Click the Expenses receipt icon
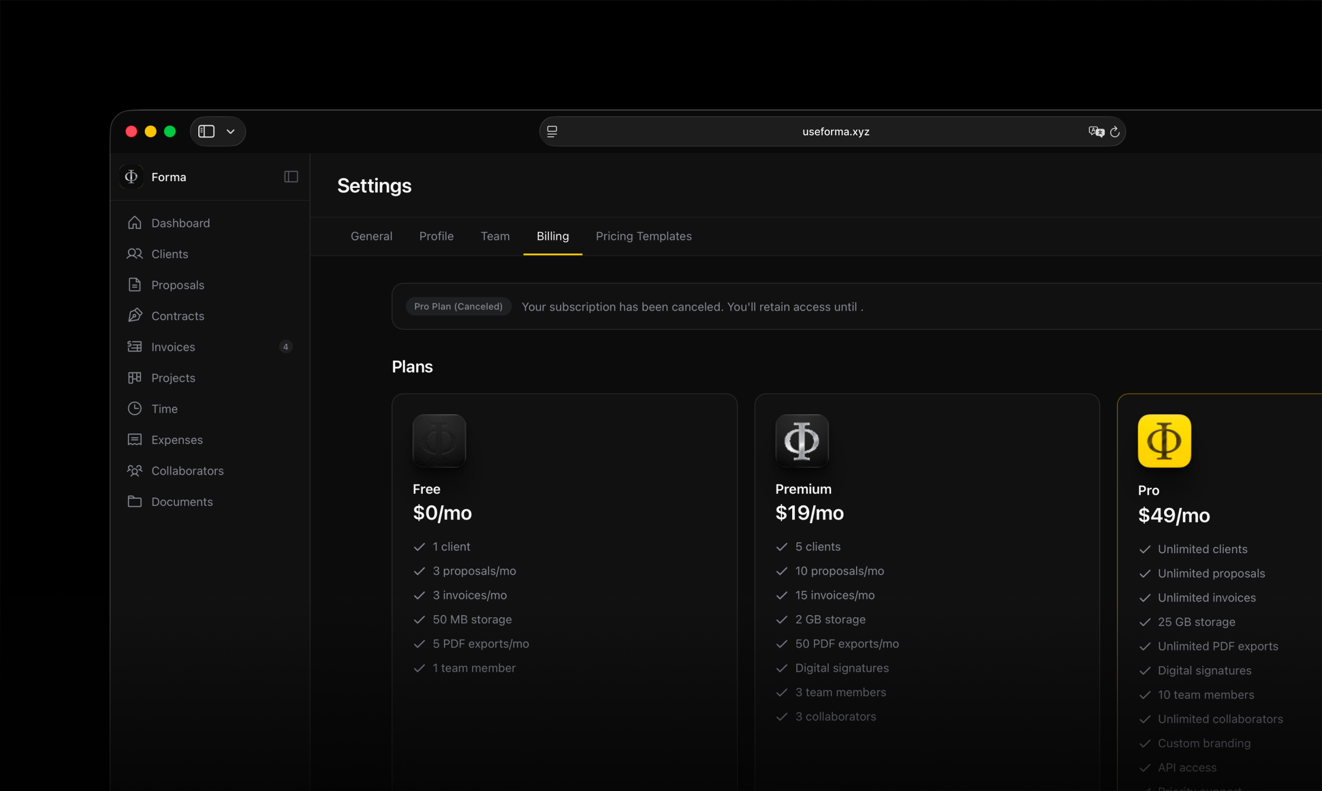The width and height of the screenshot is (1322, 791). [x=134, y=440]
